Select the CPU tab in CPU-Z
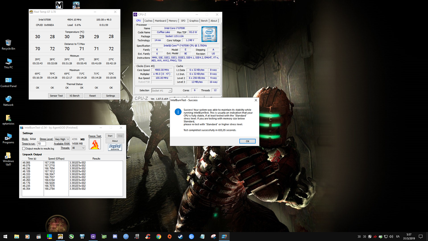This screenshot has width=428, height=241. [138, 21]
